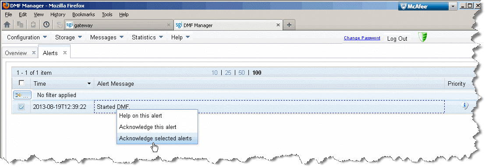Open the McAfee toolbar dropdown arrow
The height and width of the screenshot is (167, 485).
[x=453, y=6]
